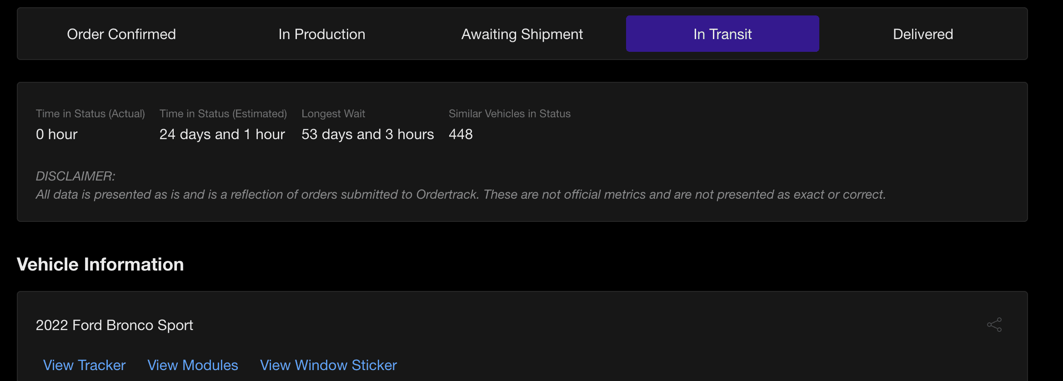Image resolution: width=1063 pixels, height=381 pixels.
Task: Select the Order Confirmed status tab
Action: tap(121, 34)
